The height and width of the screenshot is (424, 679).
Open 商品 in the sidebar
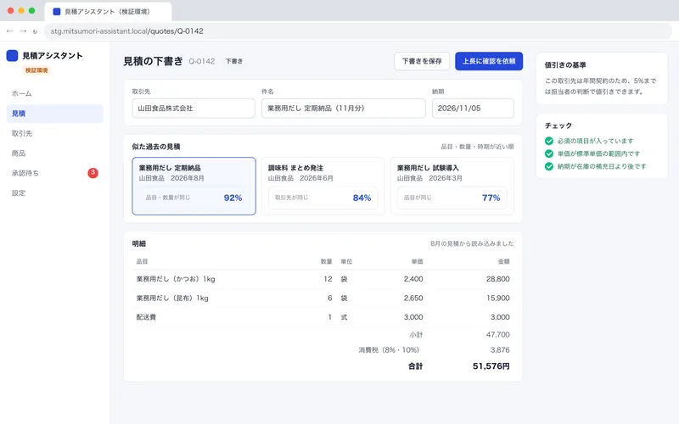pos(55,153)
